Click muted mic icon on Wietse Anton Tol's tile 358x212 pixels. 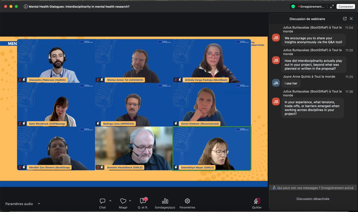tap(98, 80)
